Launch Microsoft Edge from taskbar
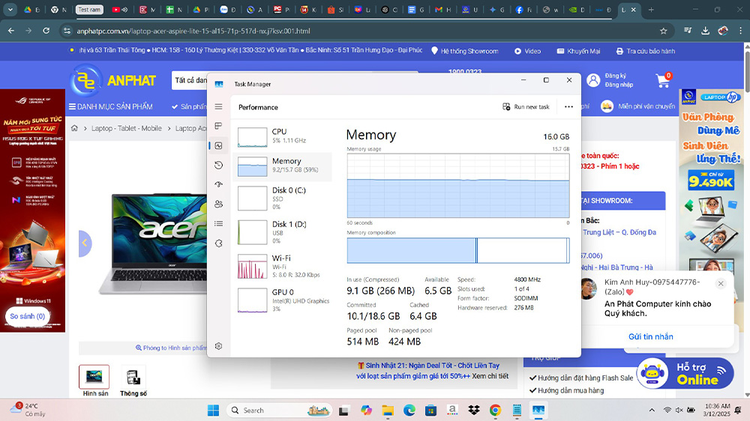750x421 pixels. pos(409,410)
